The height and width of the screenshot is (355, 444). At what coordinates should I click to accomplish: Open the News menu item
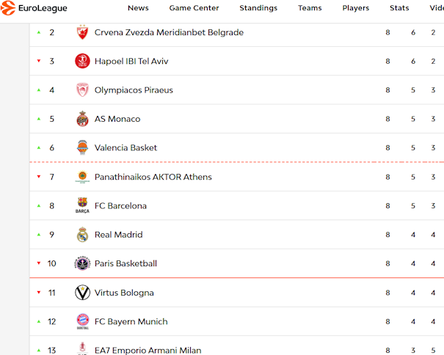138,8
